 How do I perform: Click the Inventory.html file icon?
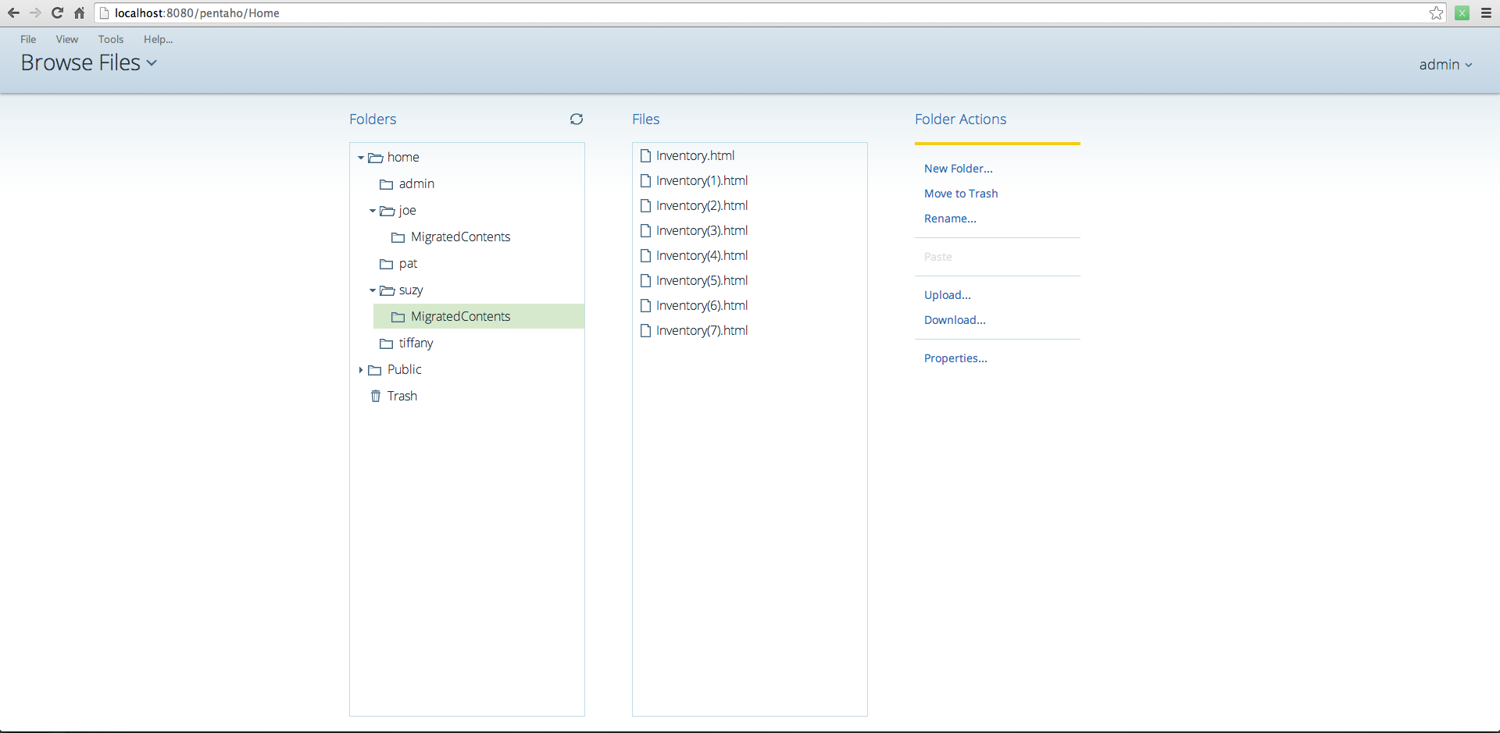[645, 155]
